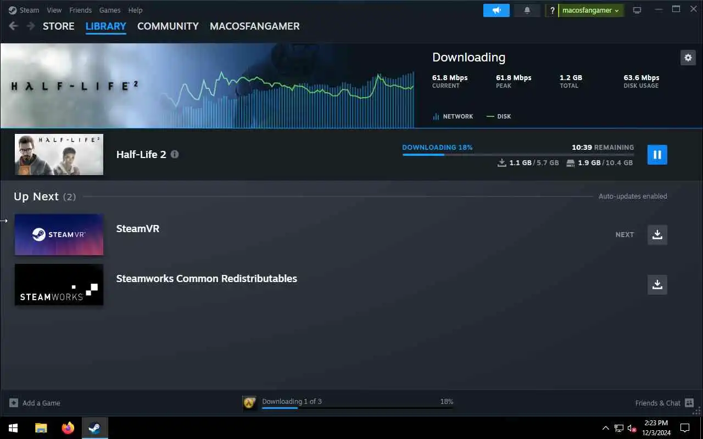703x439 pixels.
Task: Go back with the left arrow
Action: coord(14,26)
